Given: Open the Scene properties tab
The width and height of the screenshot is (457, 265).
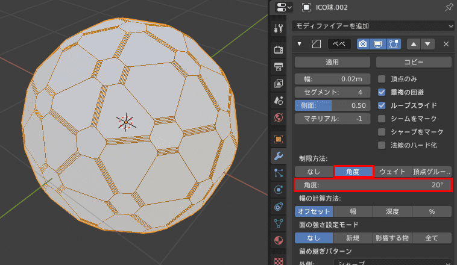Looking at the screenshot, I should pyautogui.click(x=279, y=101).
